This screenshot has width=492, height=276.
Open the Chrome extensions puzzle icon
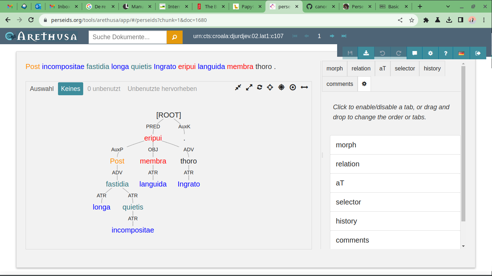426,20
